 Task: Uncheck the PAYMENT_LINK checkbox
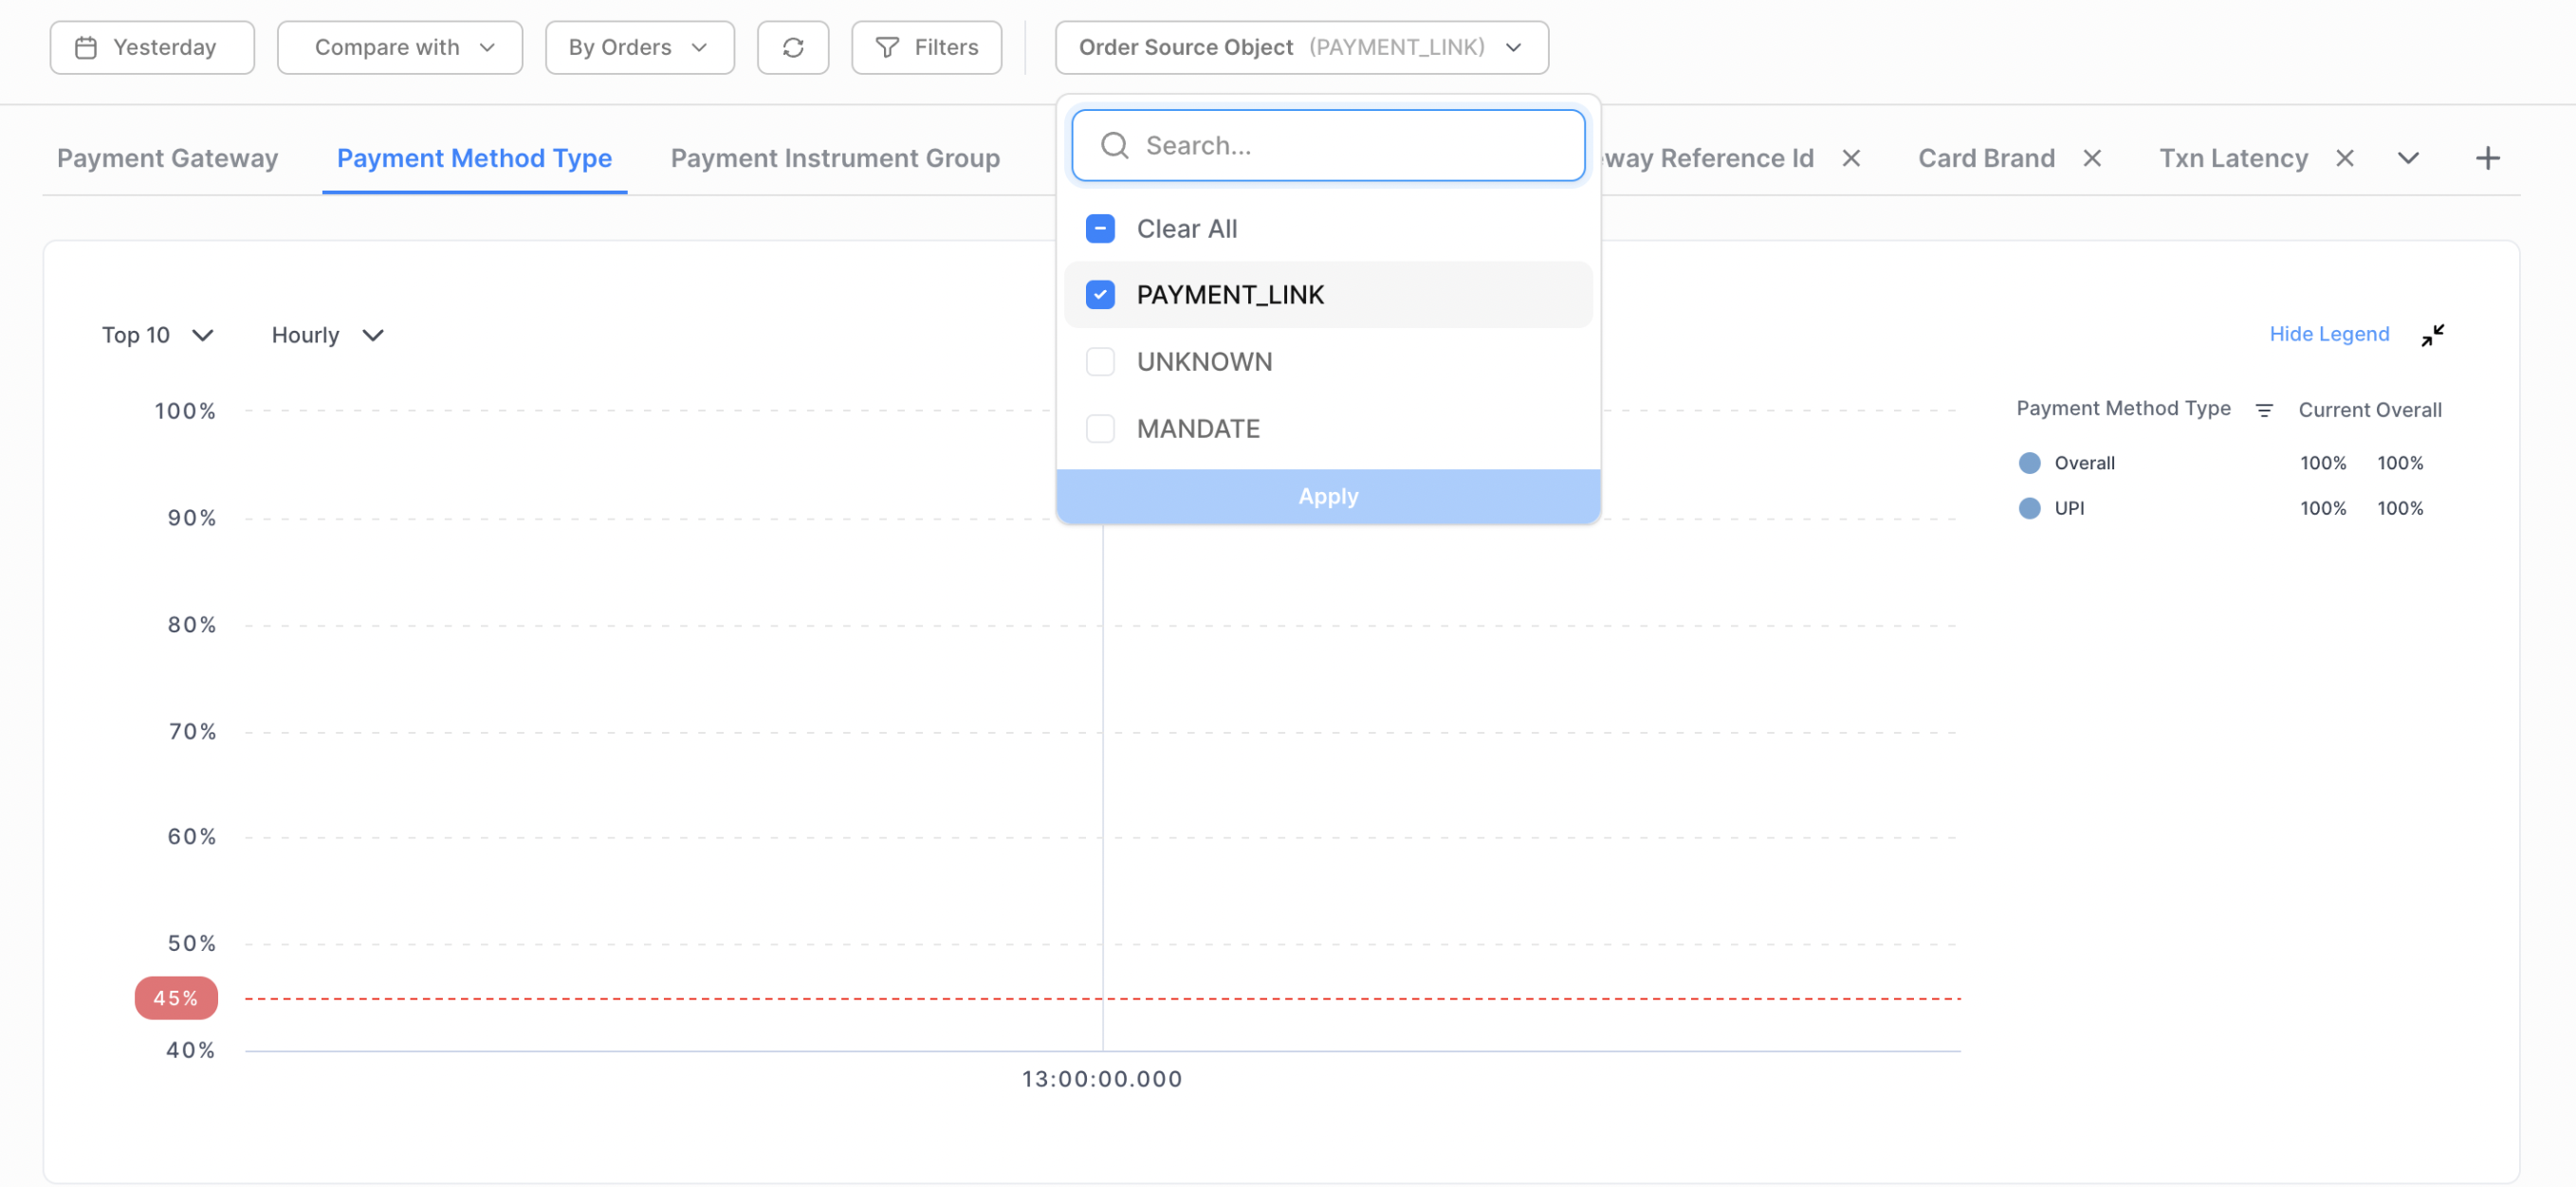coord(1100,295)
